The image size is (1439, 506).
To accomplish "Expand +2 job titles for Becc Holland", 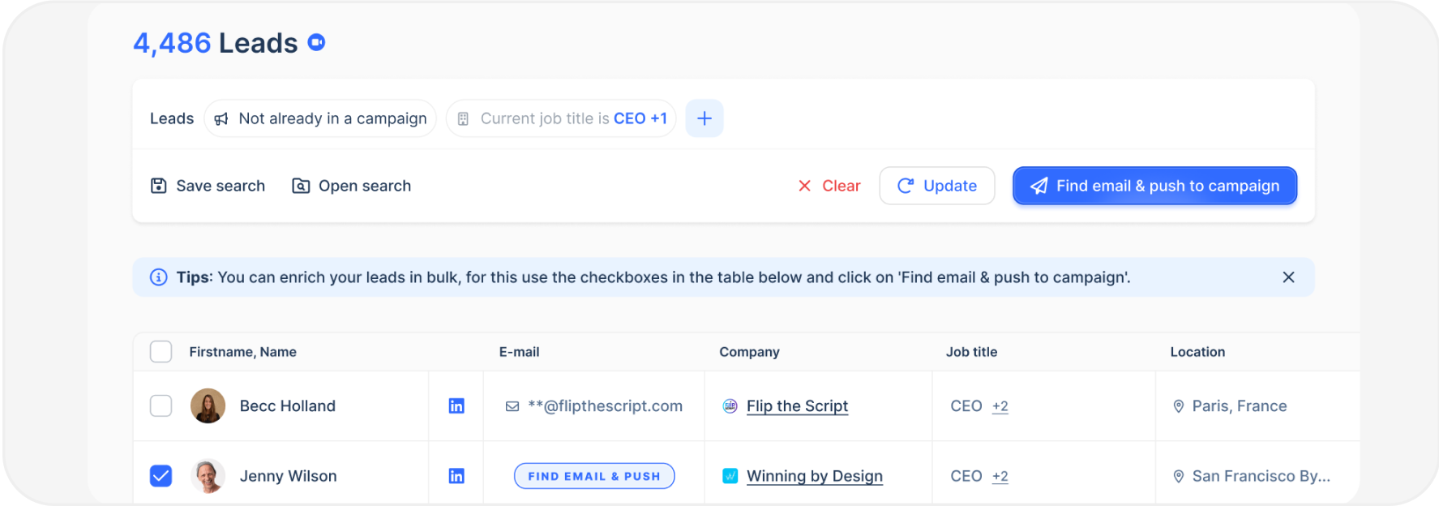I will click(1000, 406).
